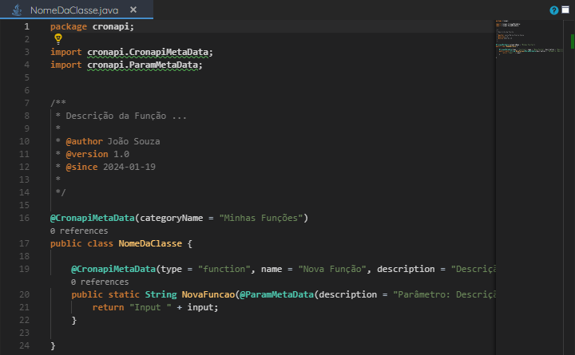Screen dimensions: 575x355
Task: Click method name "NovaFuncao"
Action: [208, 294]
